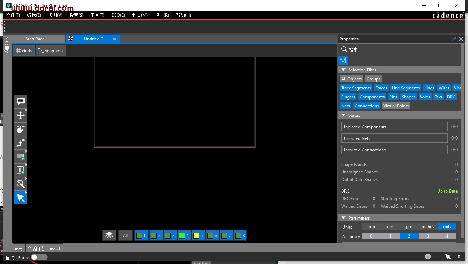Toggle Shapes selection filter
This screenshot has width=468, height=264.
[x=408, y=97]
